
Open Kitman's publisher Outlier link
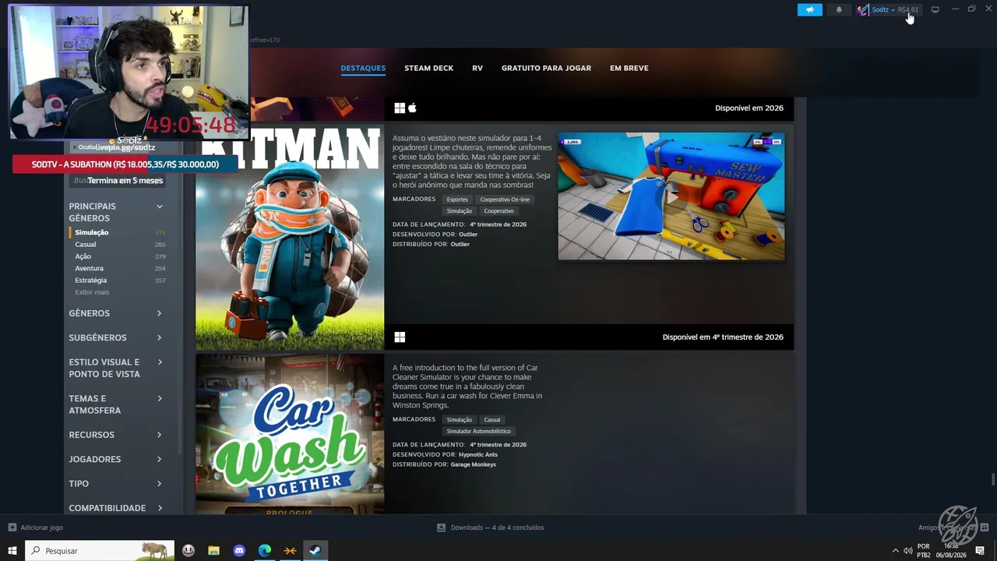point(460,245)
